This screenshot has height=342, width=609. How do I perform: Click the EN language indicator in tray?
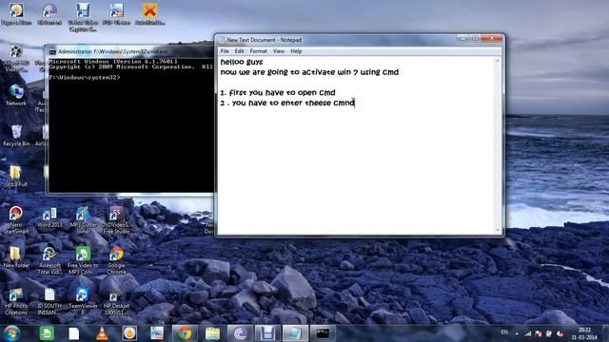tap(504, 332)
